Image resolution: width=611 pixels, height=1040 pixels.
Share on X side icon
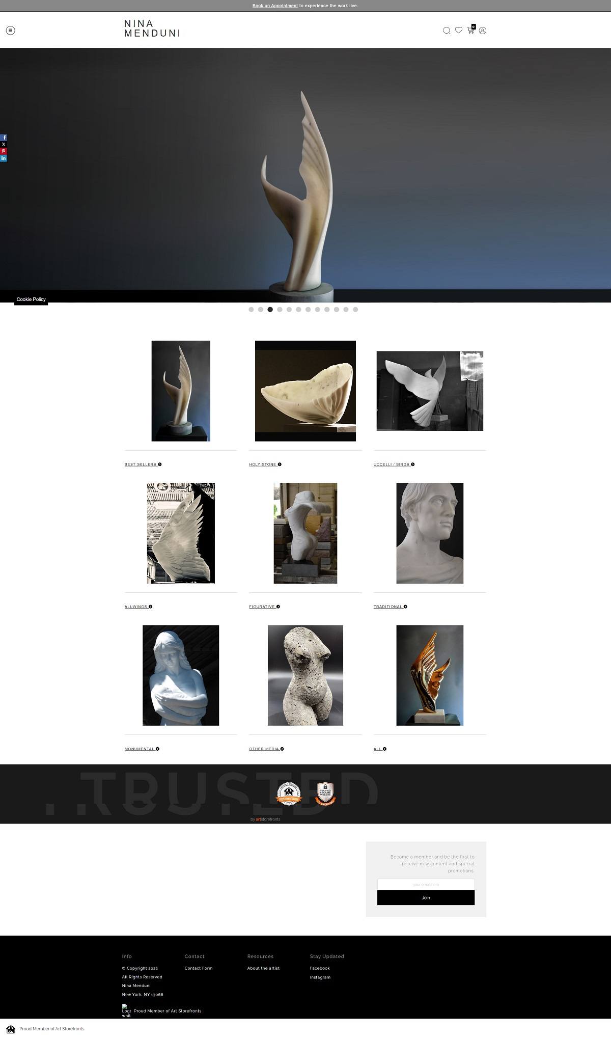pyautogui.click(x=4, y=145)
